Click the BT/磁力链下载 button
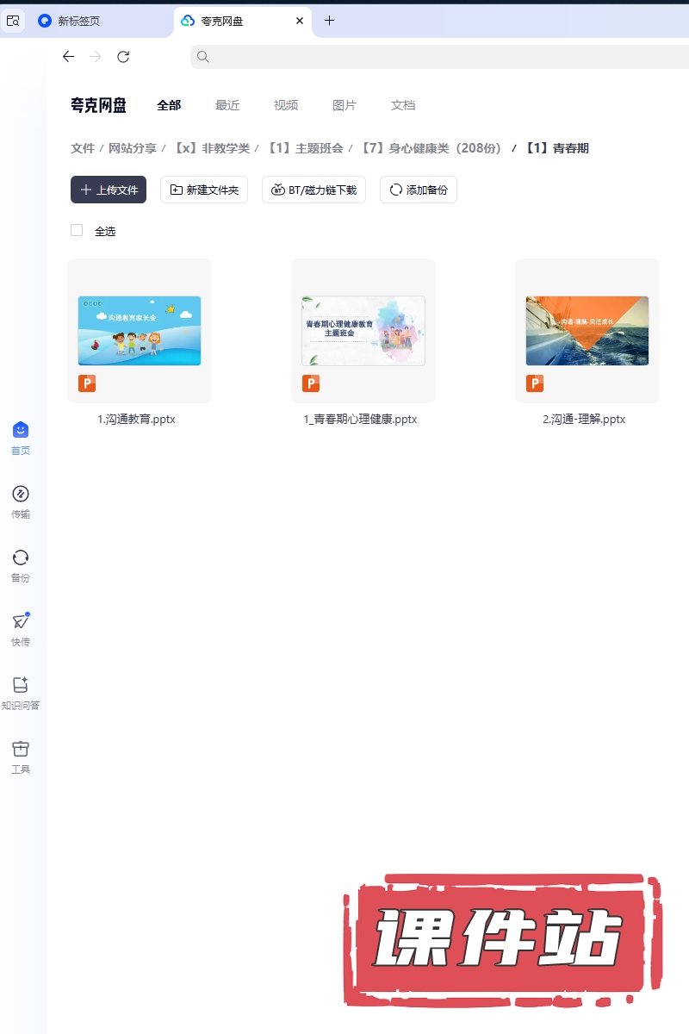Screen dimensions: 689x1034 314,190
